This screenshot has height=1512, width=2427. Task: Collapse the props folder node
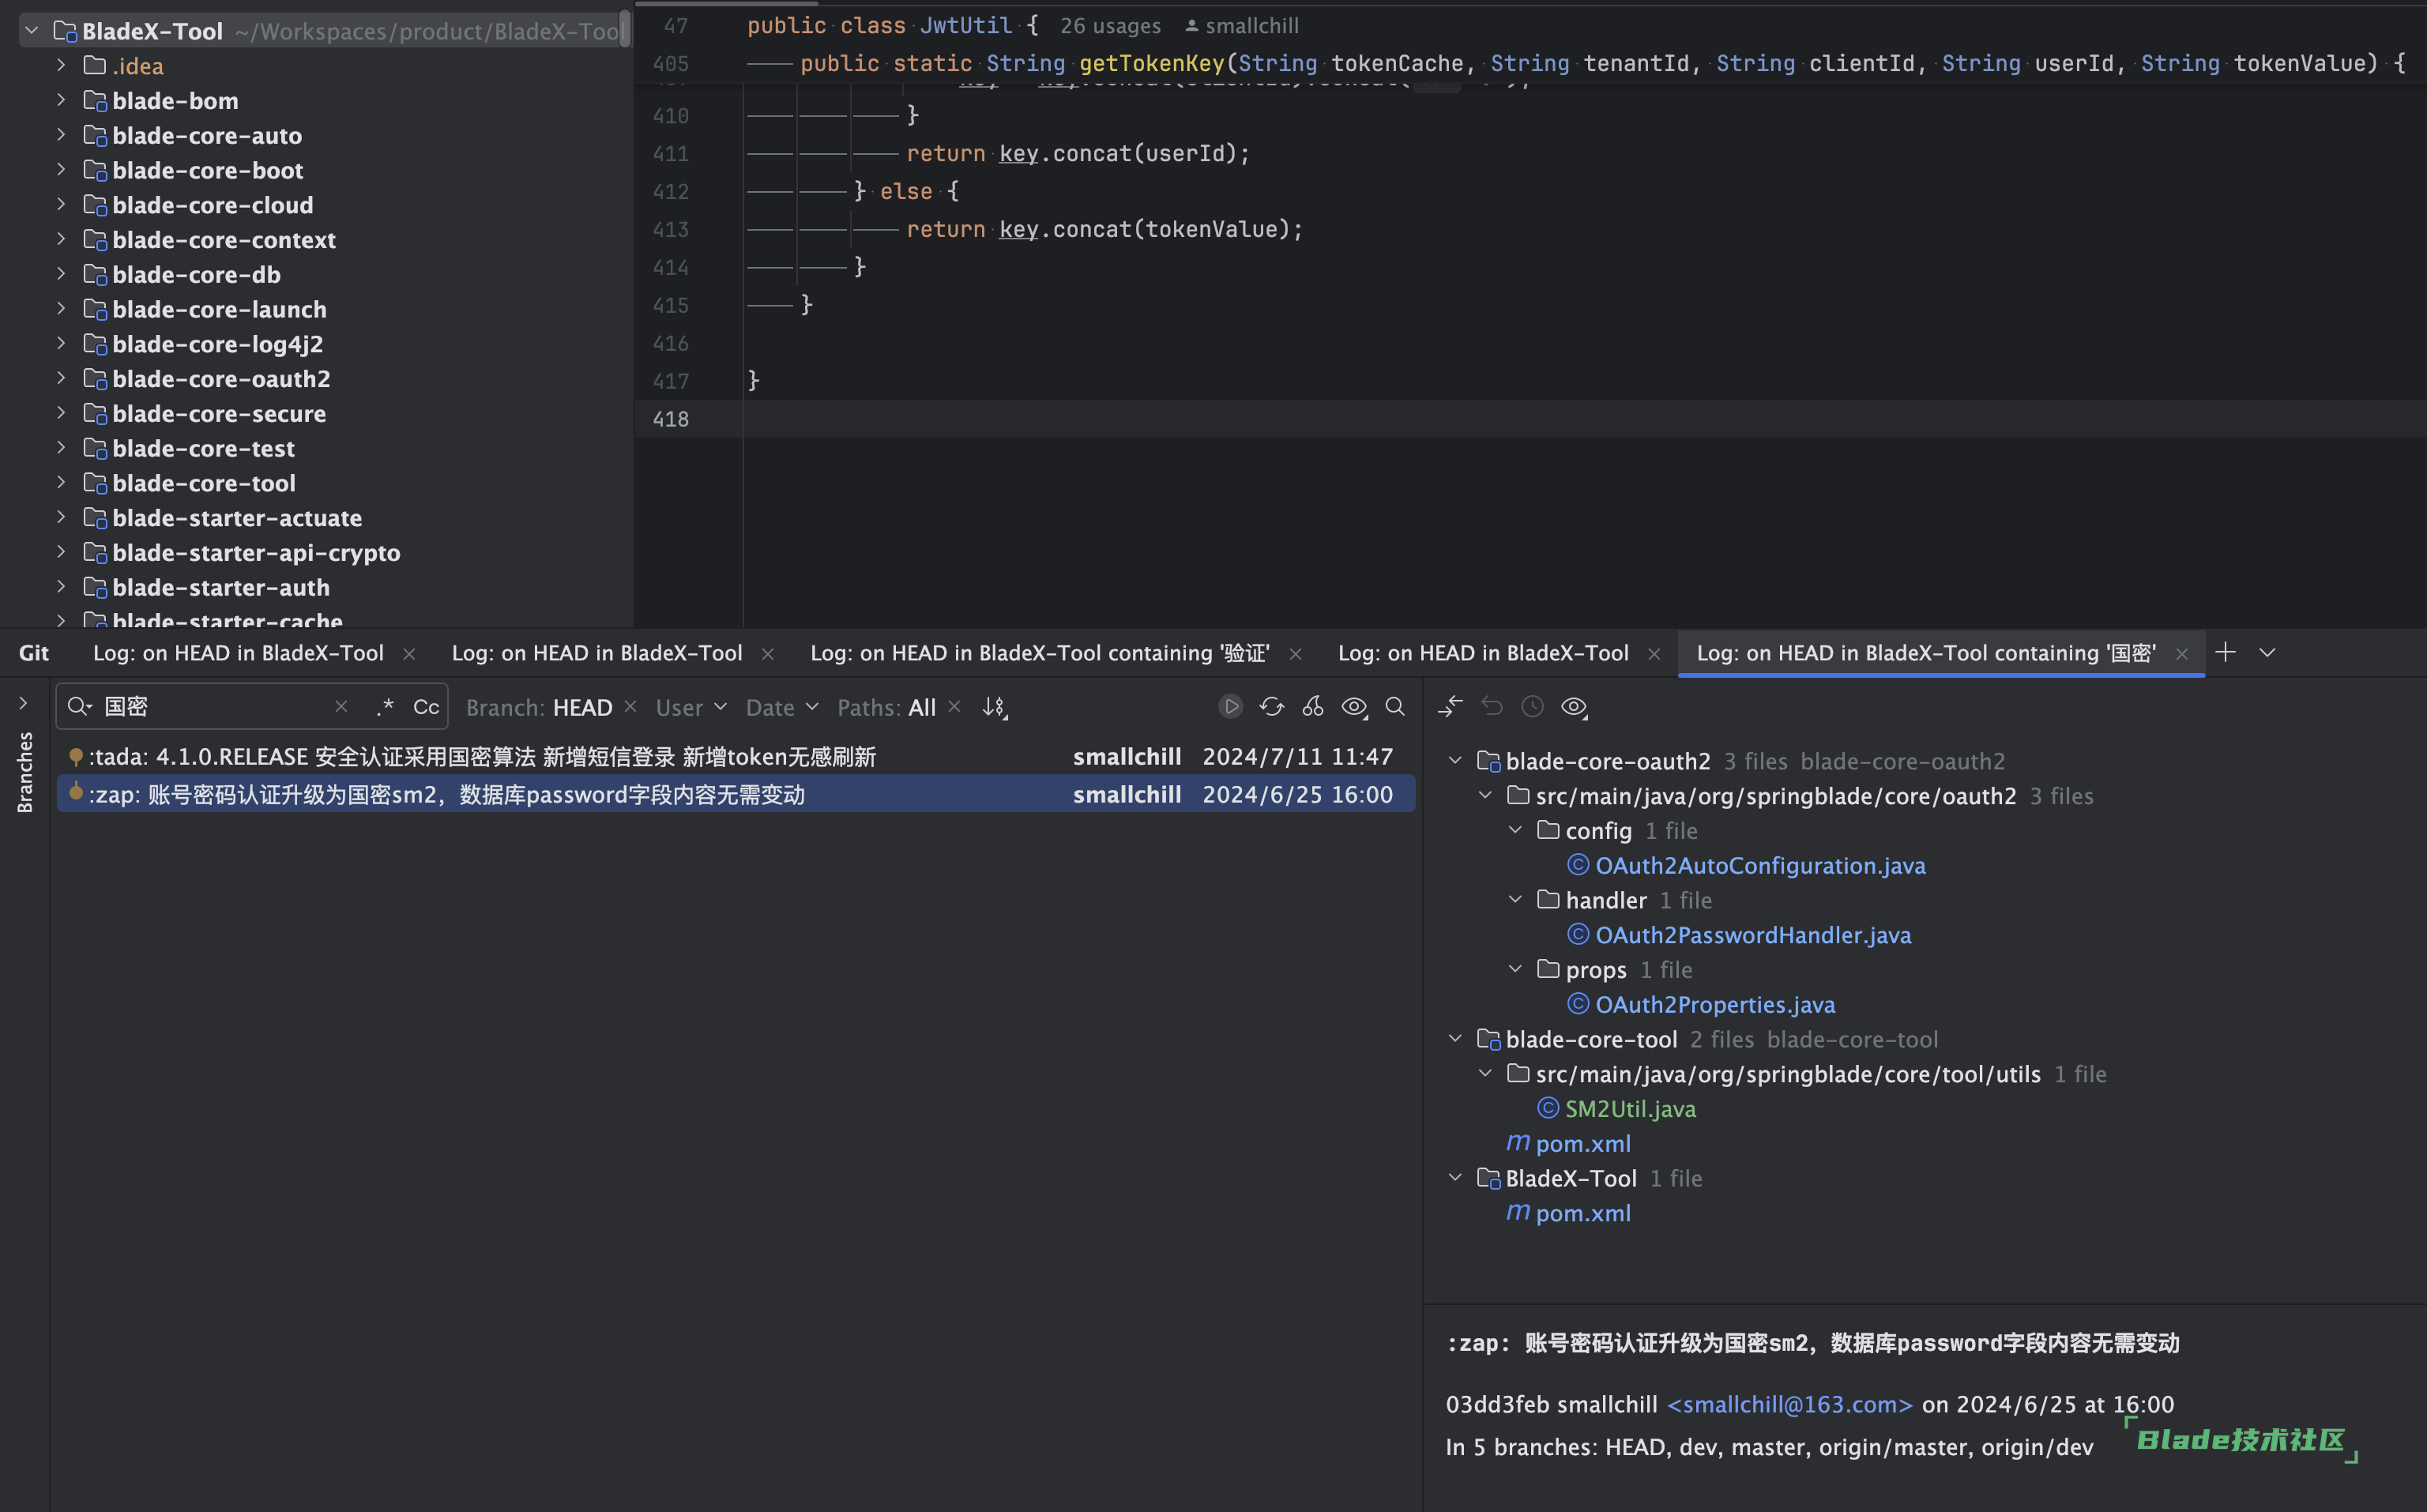click(1515, 969)
